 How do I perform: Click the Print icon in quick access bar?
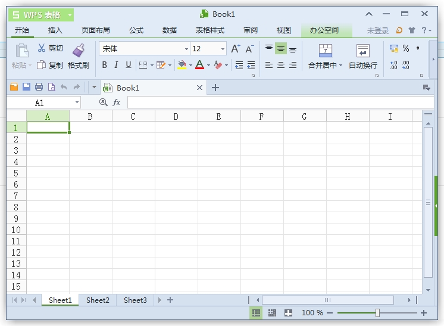(x=39, y=88)
